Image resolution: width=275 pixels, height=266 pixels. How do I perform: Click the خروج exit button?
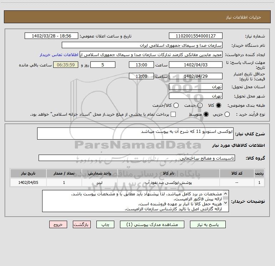(58, 225)
